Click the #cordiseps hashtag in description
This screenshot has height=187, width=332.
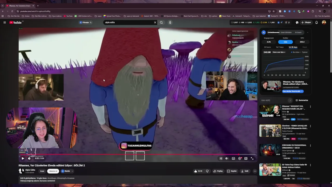(x=51, y=178)
